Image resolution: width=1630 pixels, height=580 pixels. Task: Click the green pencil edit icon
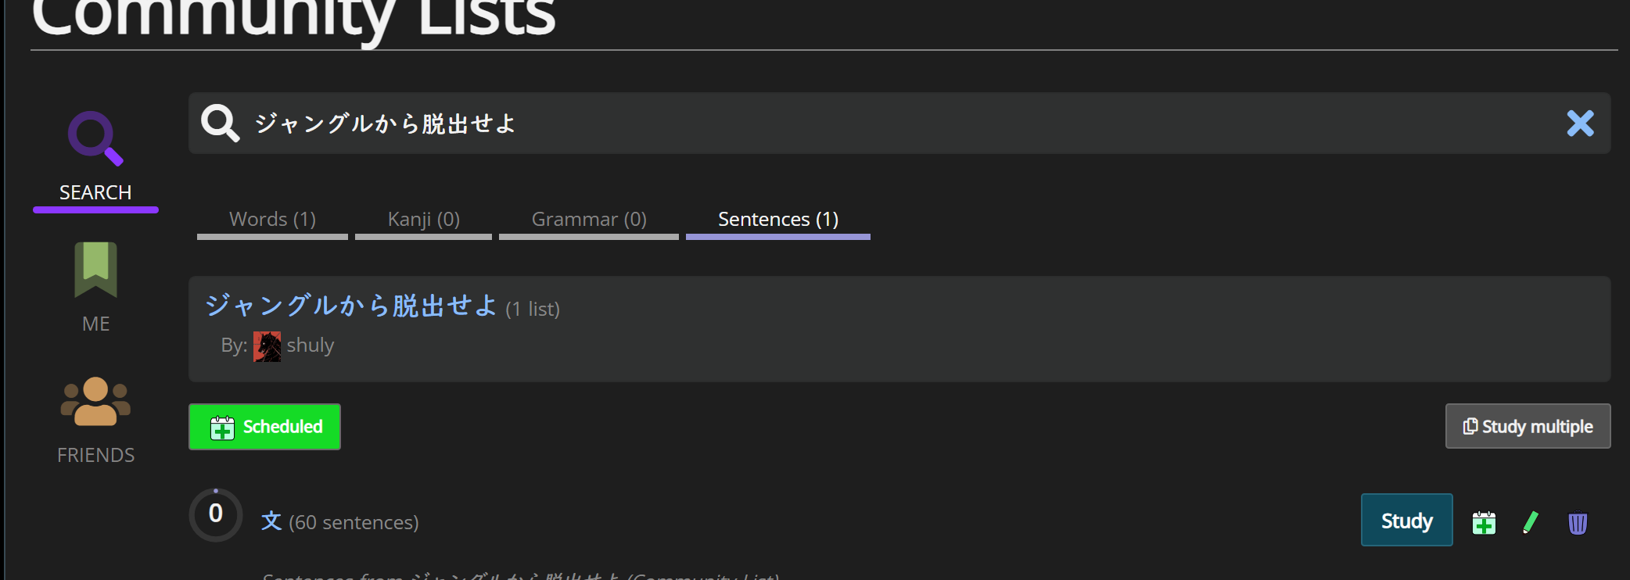1531,522
